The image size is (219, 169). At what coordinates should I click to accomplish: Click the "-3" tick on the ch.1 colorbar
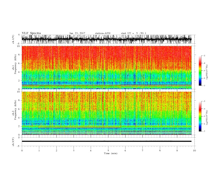click(204, 56)
